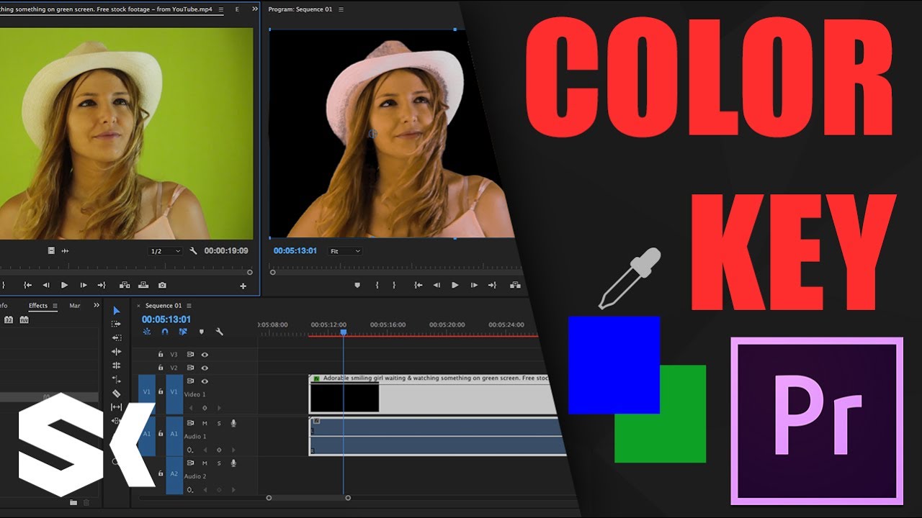Select the Rolling Edit tool
Viewport: 922px width, 518px height.
pos(117,365)
